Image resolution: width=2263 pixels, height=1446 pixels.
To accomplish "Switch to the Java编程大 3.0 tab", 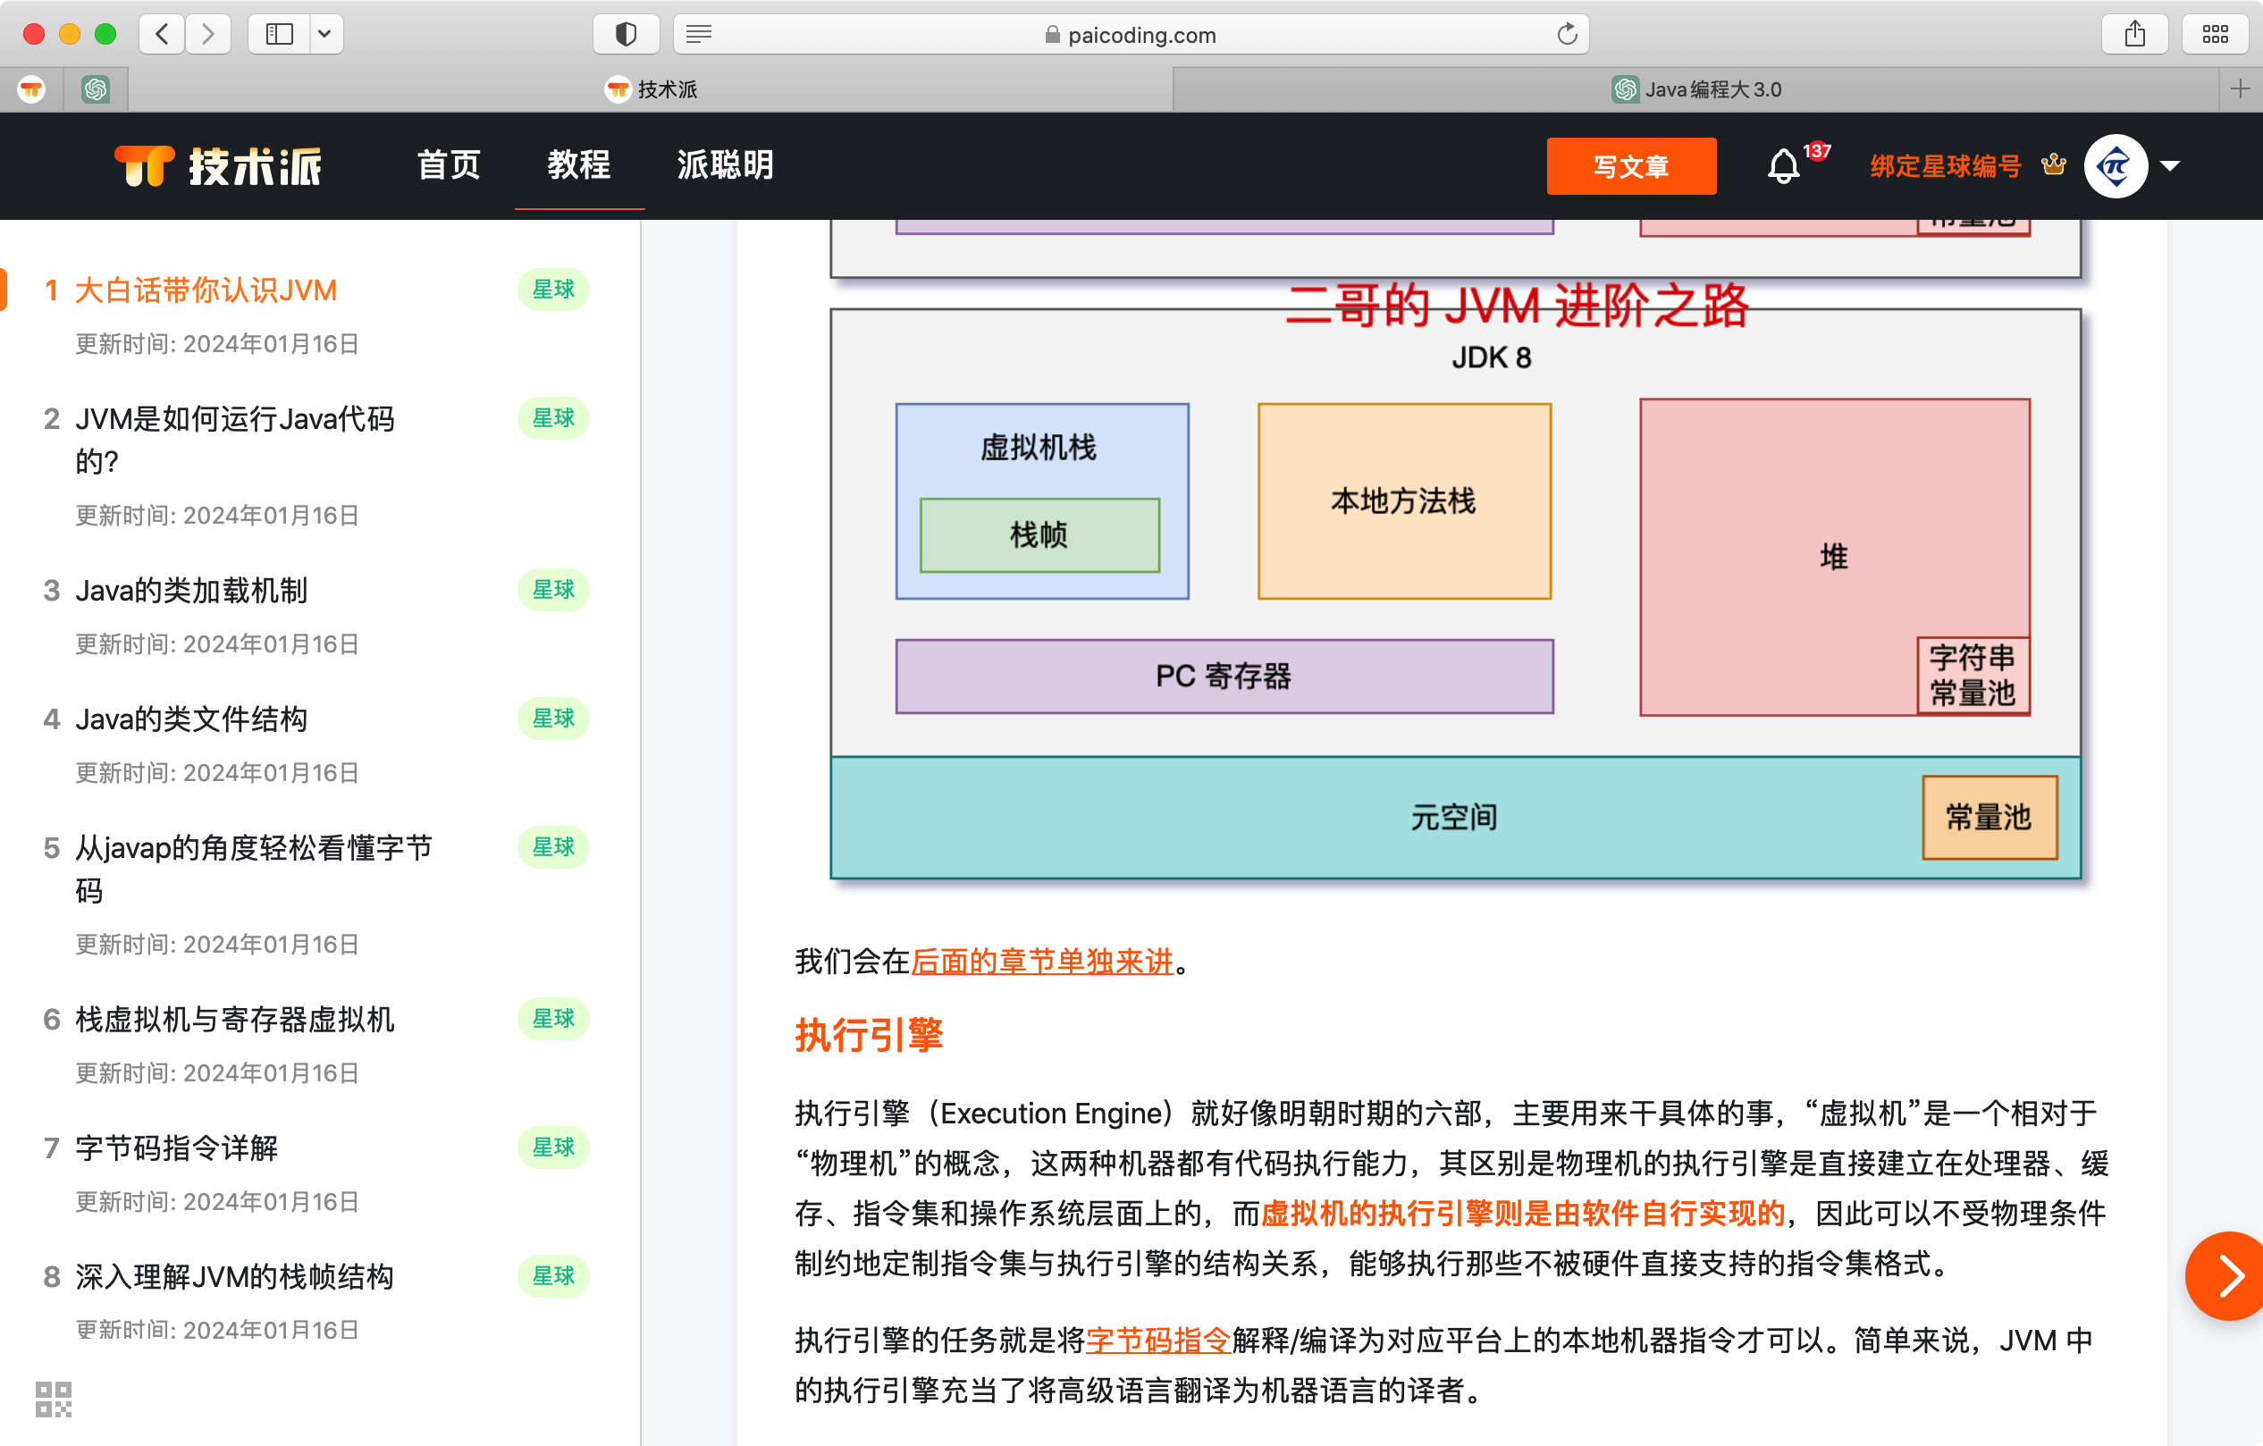I will [x=1697, y=89].
